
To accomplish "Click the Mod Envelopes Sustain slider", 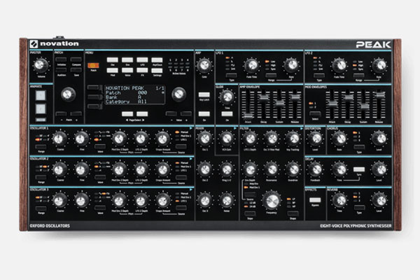I will click(x=363, y=106).
